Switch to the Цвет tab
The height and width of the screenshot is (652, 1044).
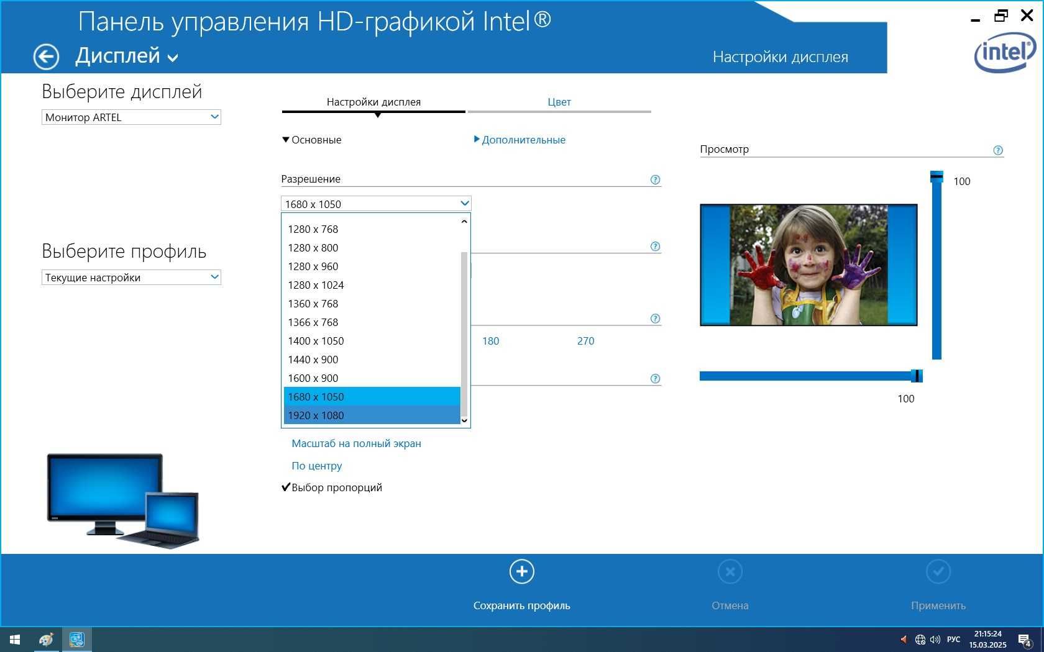tap(559, 102)
